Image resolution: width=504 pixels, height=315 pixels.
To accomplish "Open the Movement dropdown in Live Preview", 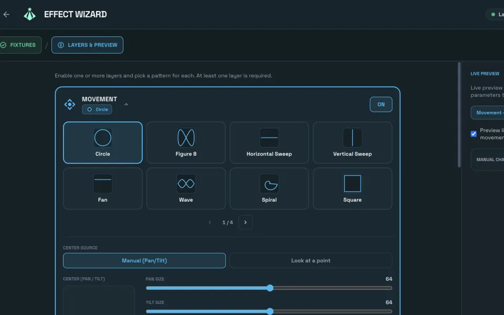I will 487,113.
